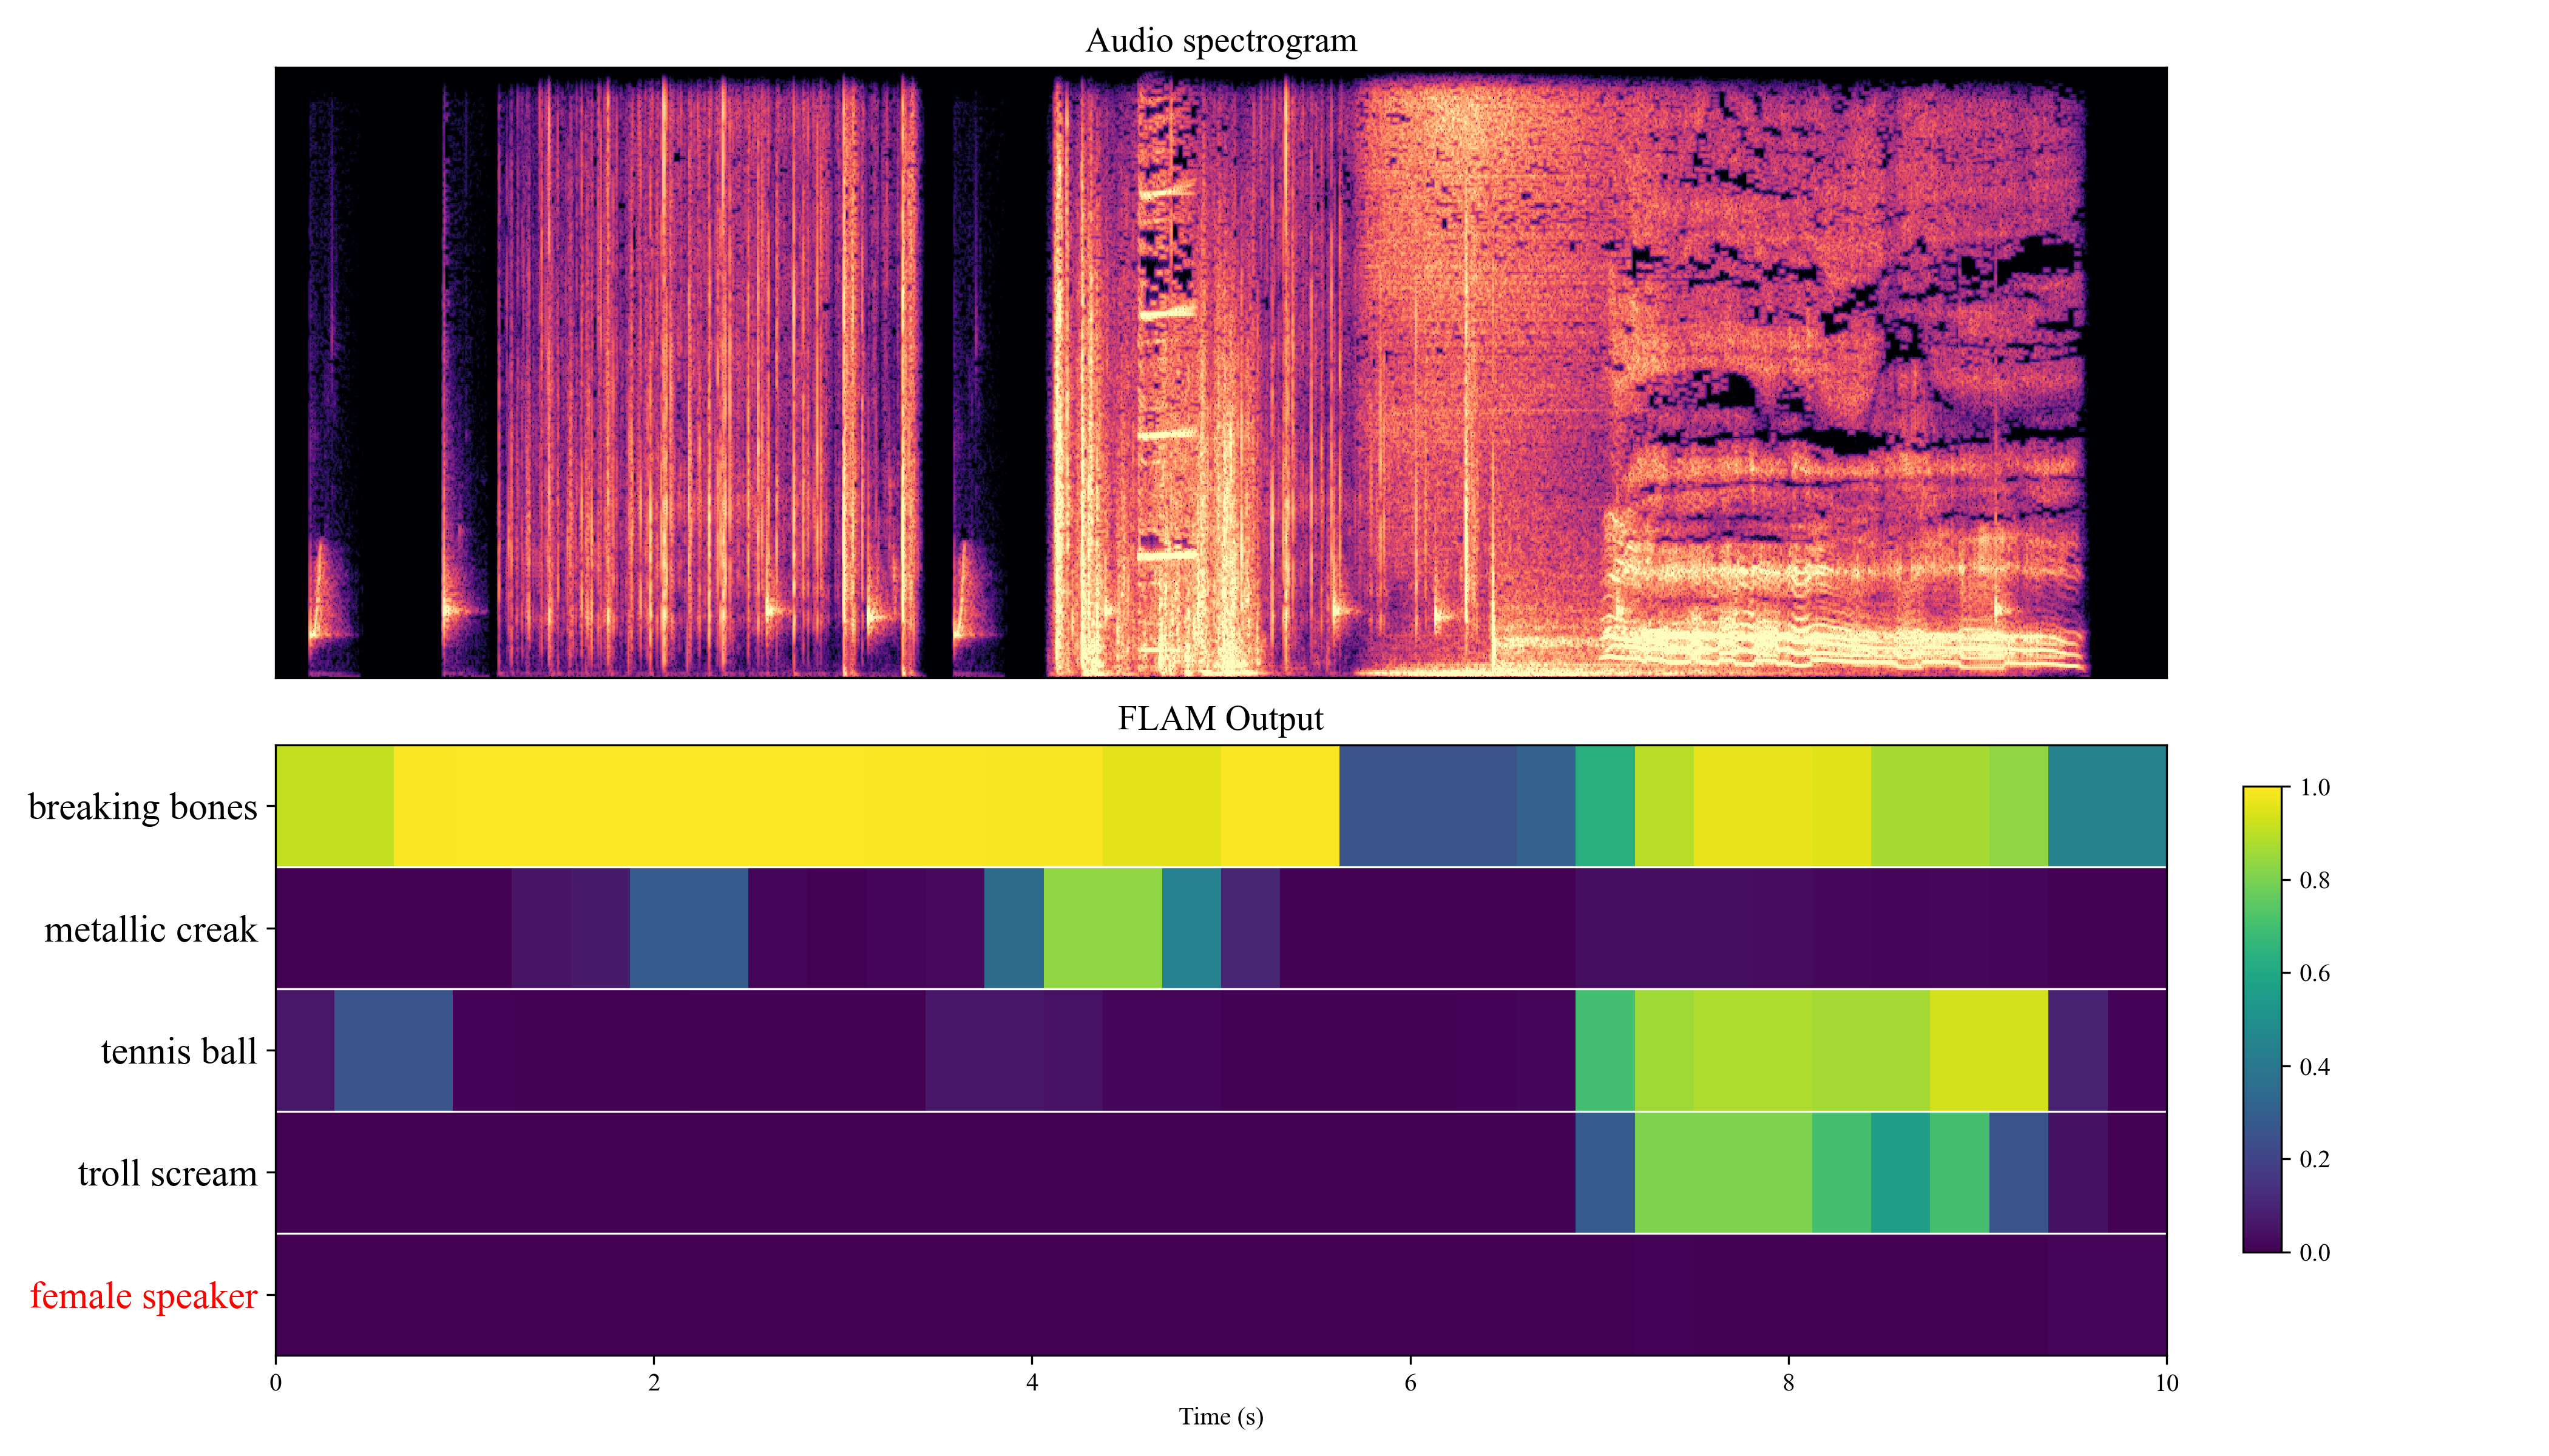Click the 'Time (s)' axis label
The image size is (2549, 1456).
pos(1220,1417)
